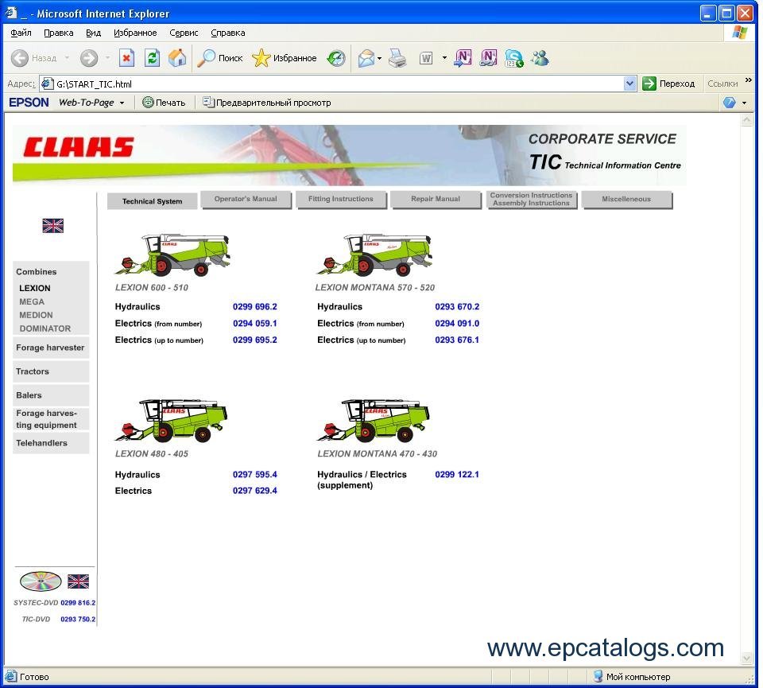Image resolution: width=763 pixels, height=688 pixels.
Task: Open the Word edit dropdown arrow
Action: point(444,58)
